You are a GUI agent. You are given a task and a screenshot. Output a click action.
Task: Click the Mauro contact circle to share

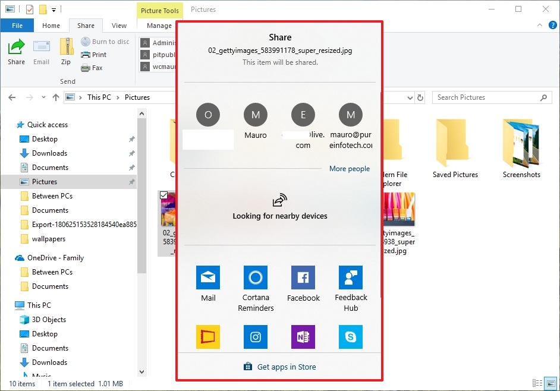pyautogui.click(x=256, y=115)
